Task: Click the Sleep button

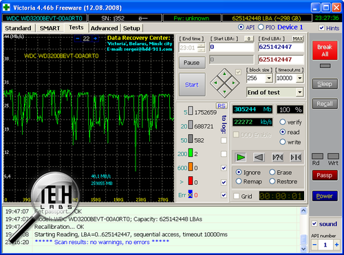Action: coord(325,84)
